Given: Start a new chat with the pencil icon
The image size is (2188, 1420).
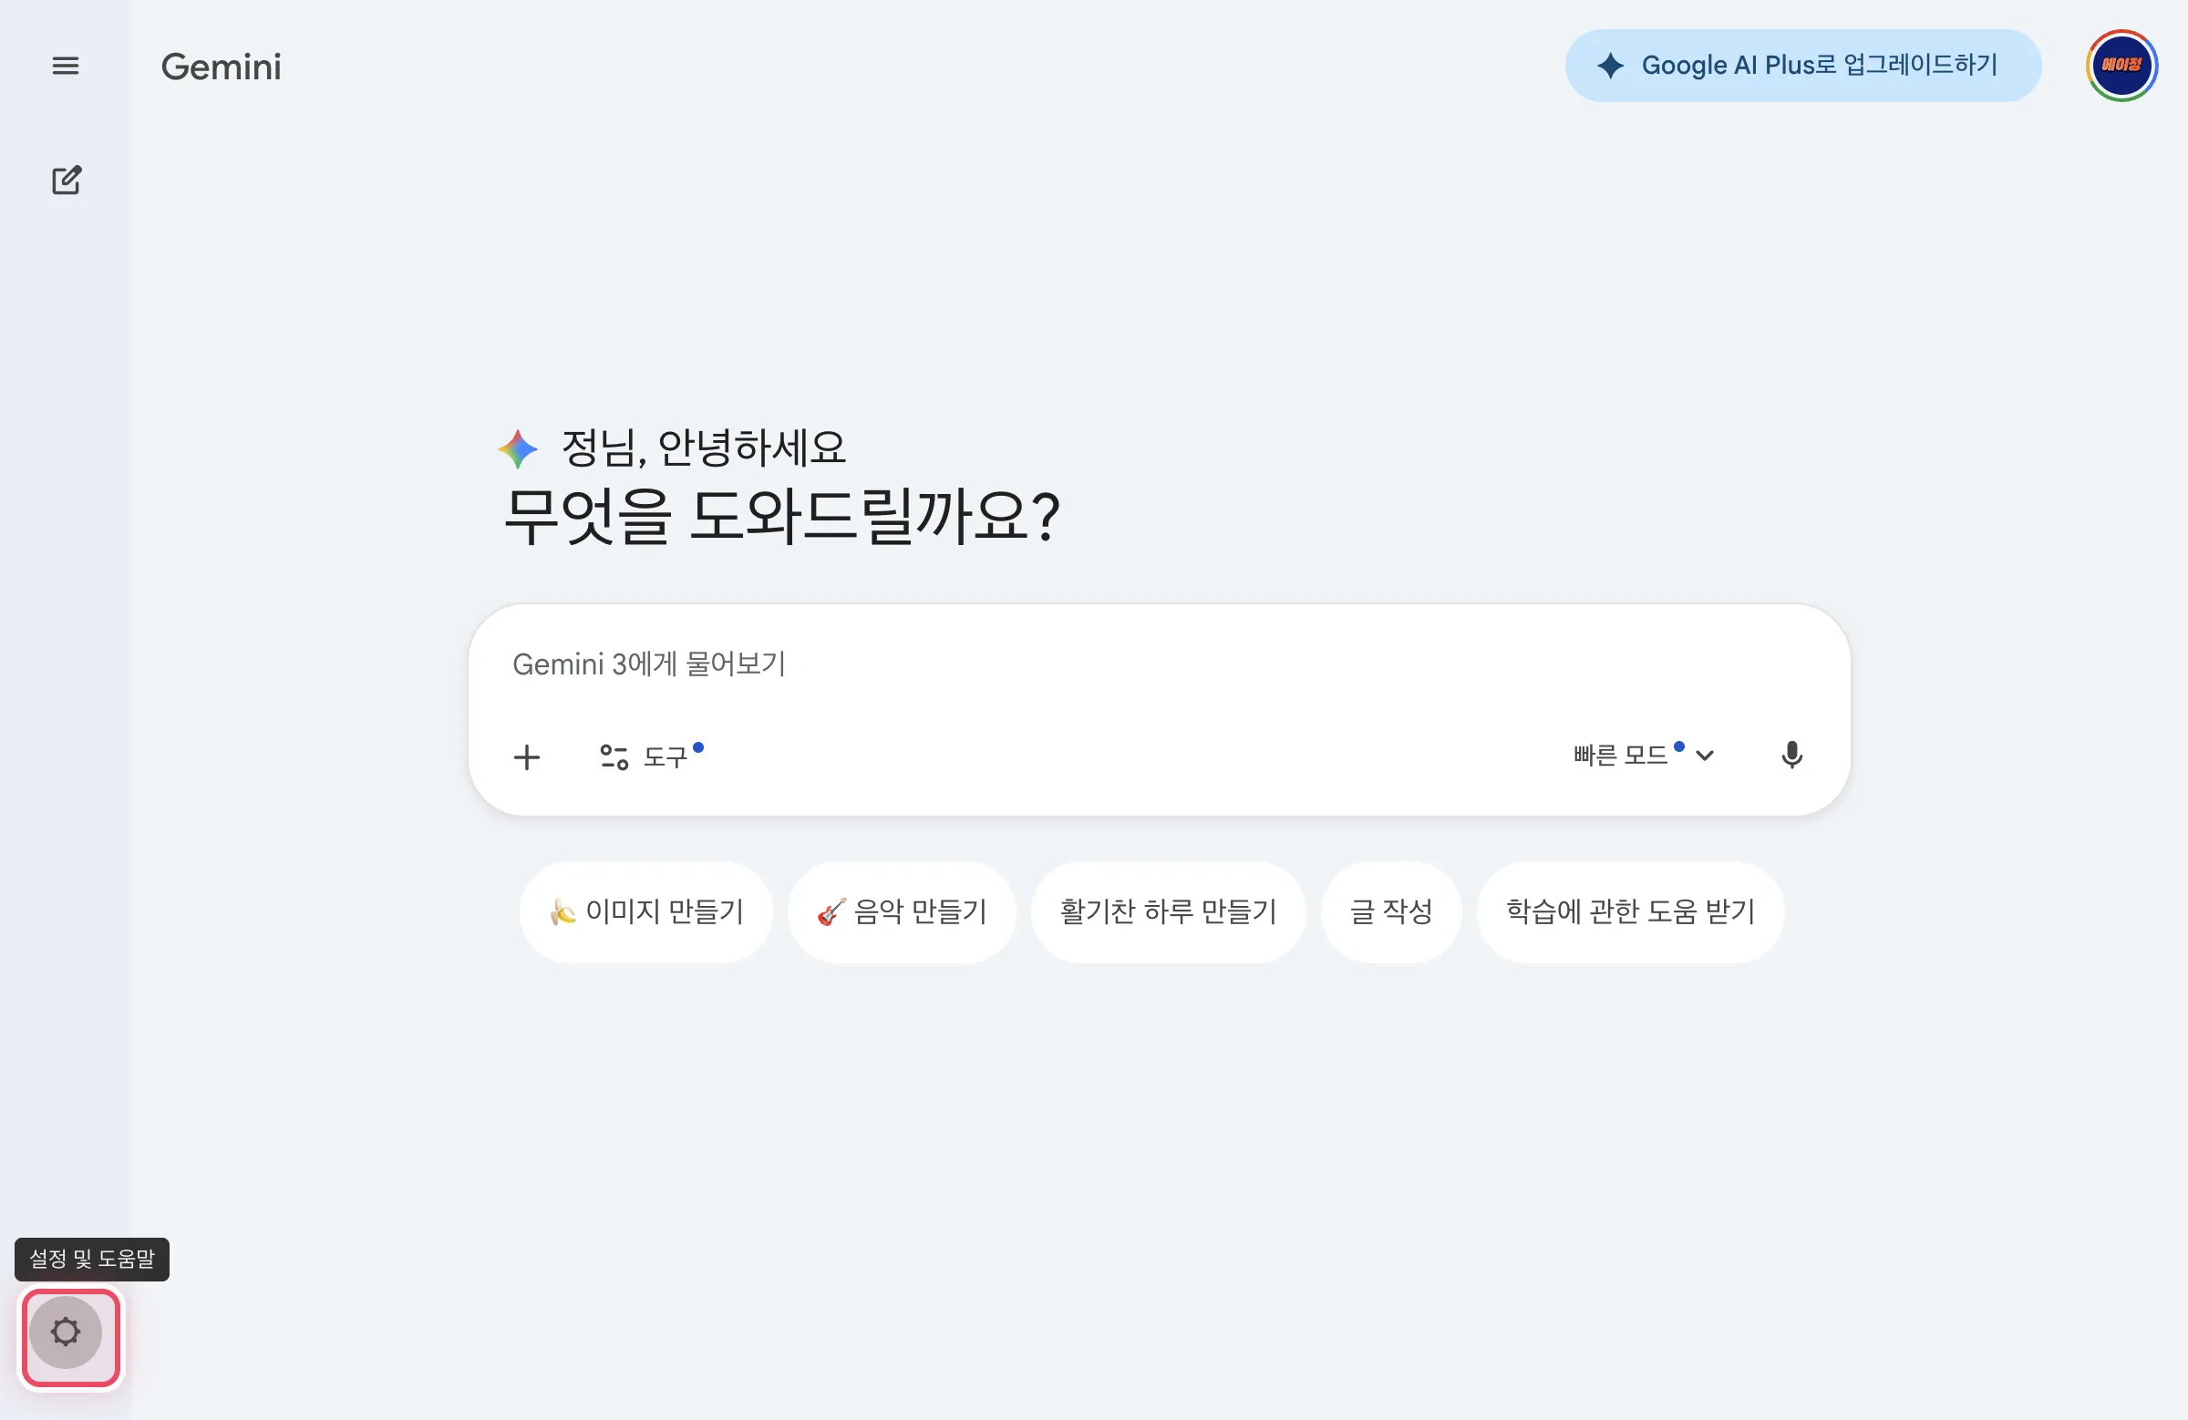Looking at the screenshot, I should pyautogui.click(x=67, y=180).
